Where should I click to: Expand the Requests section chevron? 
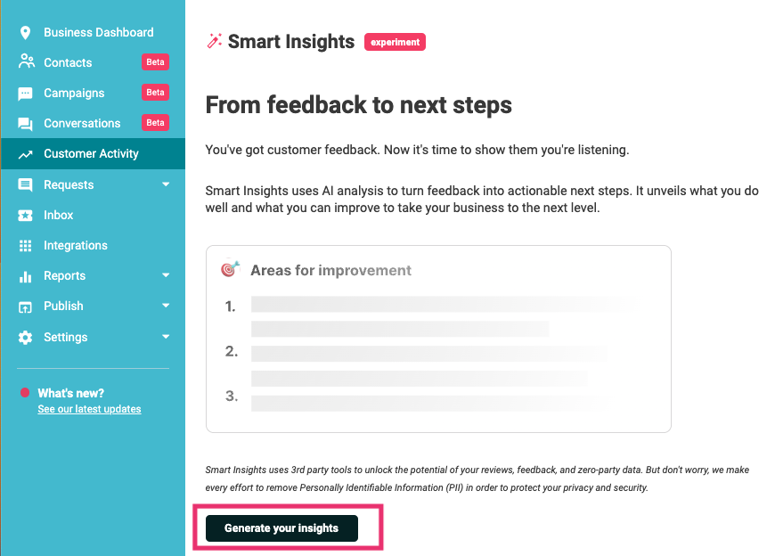coord(165,184)
